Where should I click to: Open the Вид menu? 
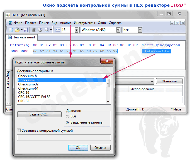click(x=54, y=23)
